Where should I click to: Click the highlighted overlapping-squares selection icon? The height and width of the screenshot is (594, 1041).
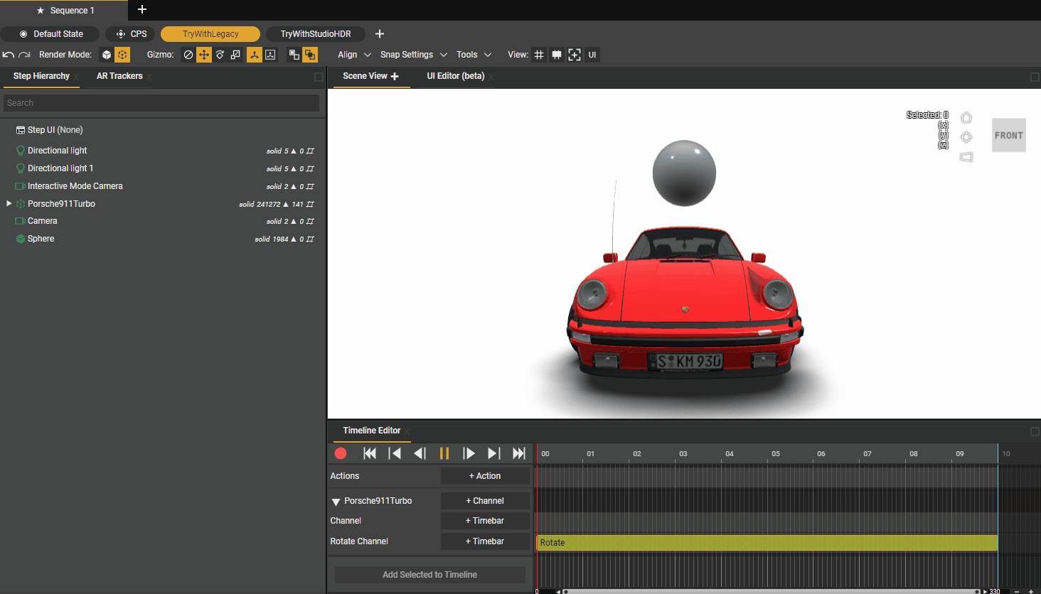tap(310, 55)
